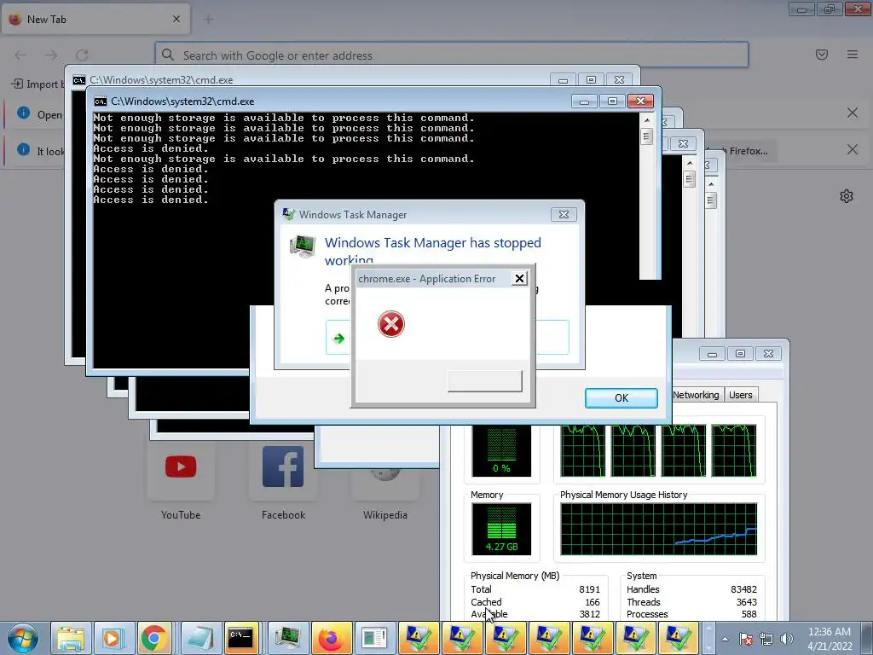The width and height of the screenshot is (873, 655).
Task: Open Action Center flag tray icon
Action: (x=745, y=639)
